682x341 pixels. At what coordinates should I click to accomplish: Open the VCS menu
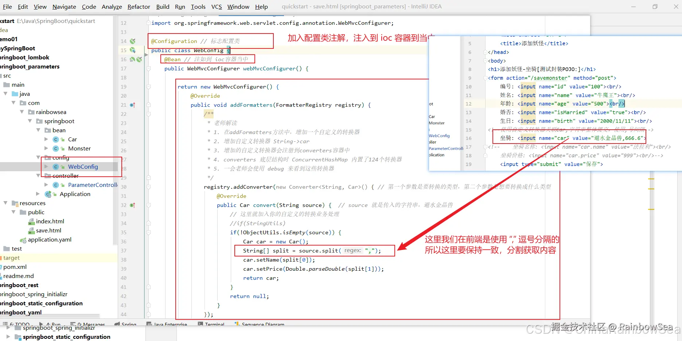pos(217,7)
